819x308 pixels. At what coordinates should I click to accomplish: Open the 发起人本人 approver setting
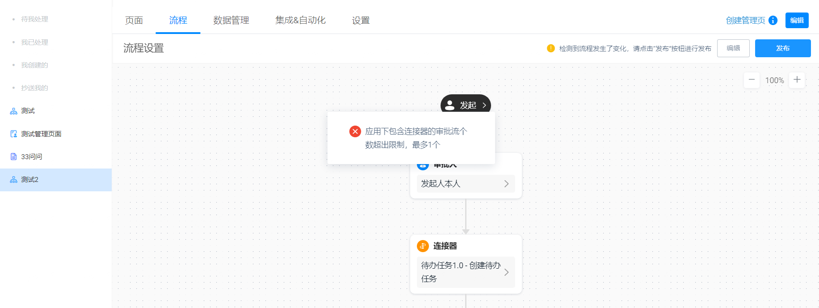coord(466,184)
